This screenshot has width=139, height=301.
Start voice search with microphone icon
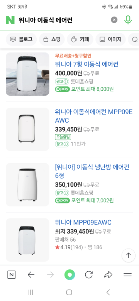point(128,20)
